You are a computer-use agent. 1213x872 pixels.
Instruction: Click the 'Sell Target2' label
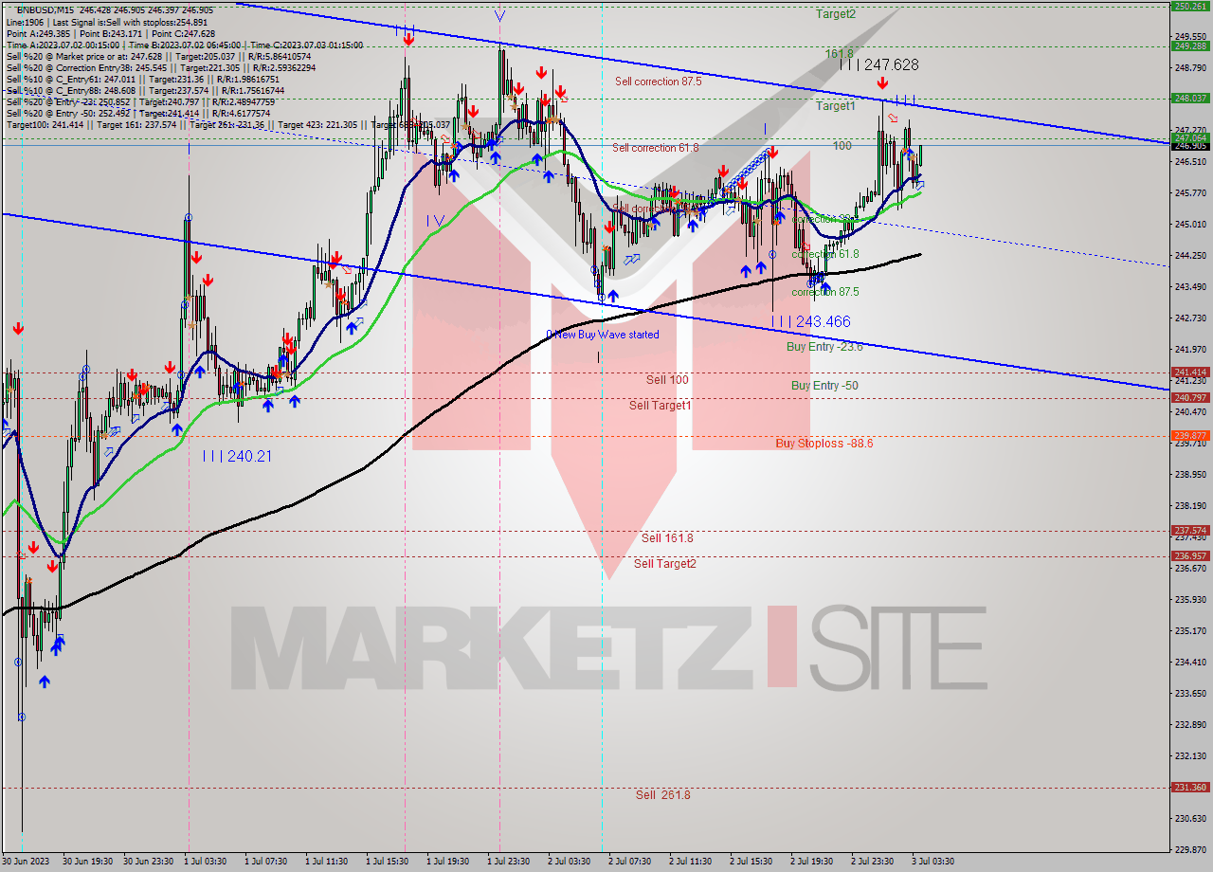(665, 564)
